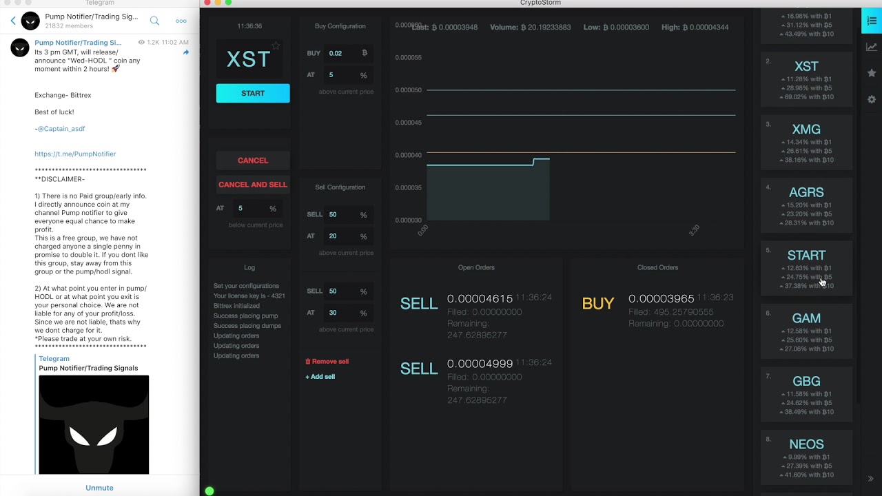The image size is (882, 496).
Task: Click the green status indicator dot
Action: [x=209, y=491]
